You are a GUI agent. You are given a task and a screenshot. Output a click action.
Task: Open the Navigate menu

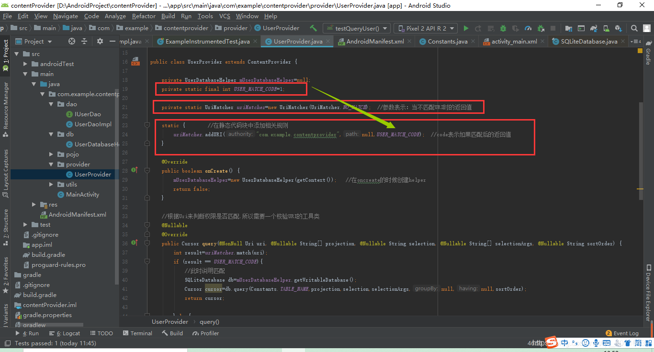(x=66, y=16)
